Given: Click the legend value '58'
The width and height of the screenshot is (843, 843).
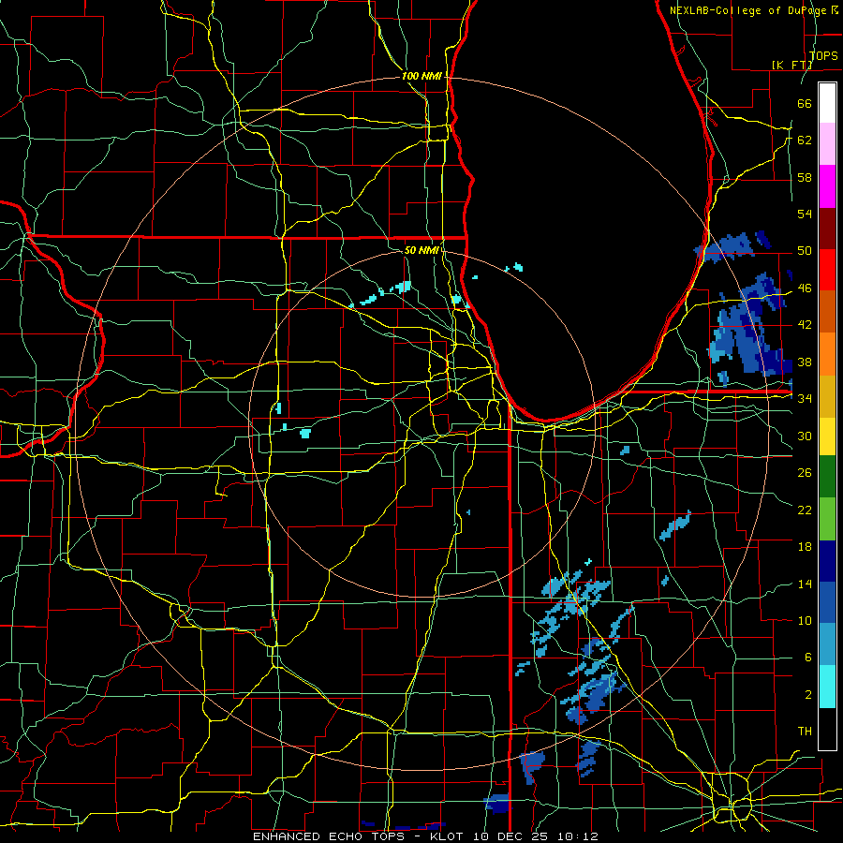Looking at the screenshot, I should (x=805, y=177).
